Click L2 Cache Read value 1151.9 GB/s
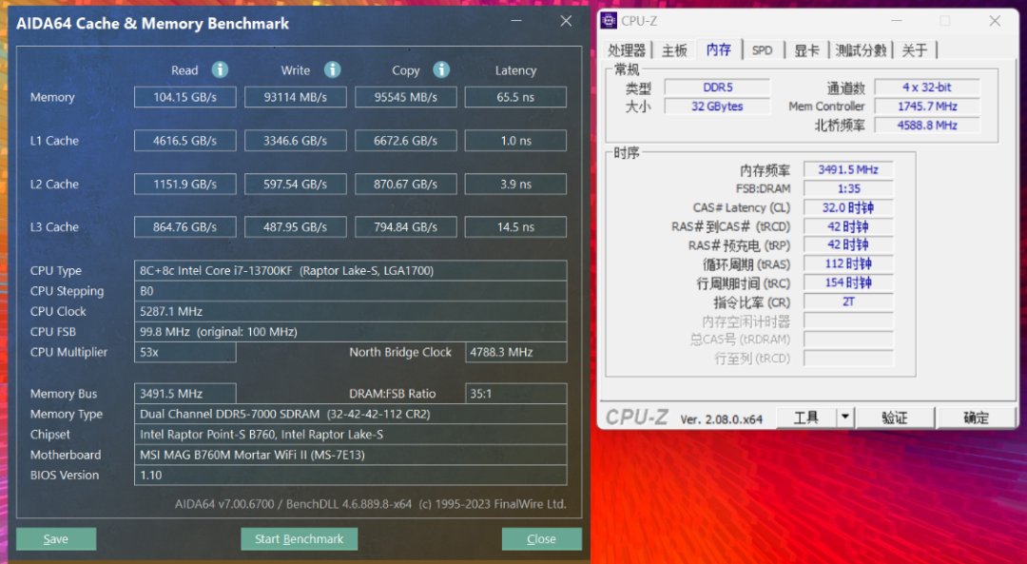The image size is (1027, 564). point(185,185)
